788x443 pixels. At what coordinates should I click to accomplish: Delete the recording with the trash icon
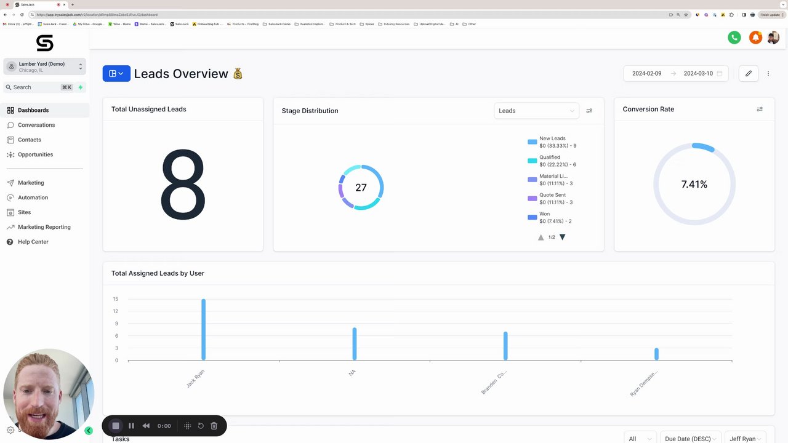point(214,426)
